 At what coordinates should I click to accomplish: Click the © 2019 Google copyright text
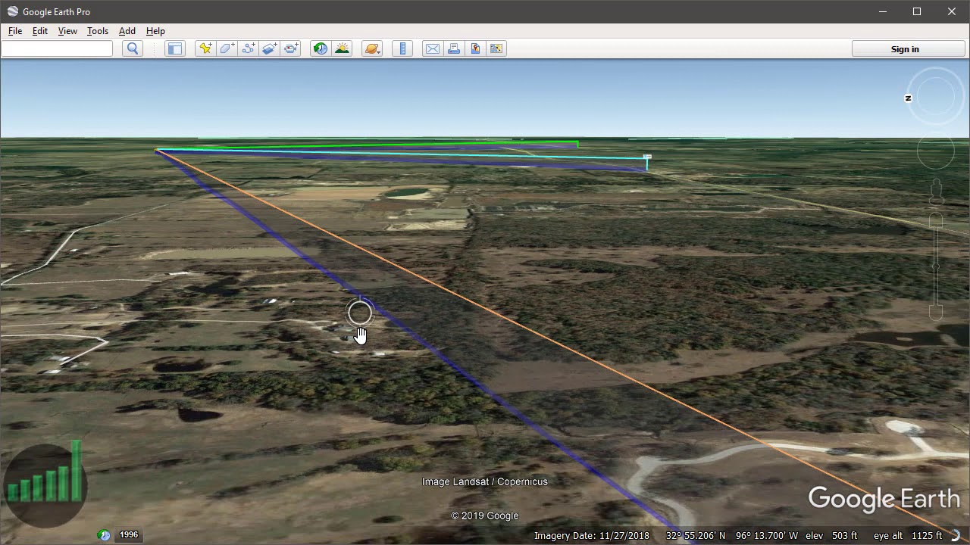[485, 515]
